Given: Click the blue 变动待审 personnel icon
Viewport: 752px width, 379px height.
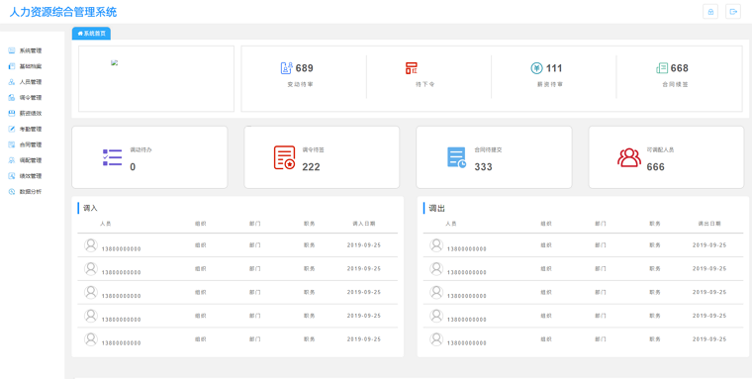Looking at the screenshot, I should pyautogui.click(x=286, y=68).
